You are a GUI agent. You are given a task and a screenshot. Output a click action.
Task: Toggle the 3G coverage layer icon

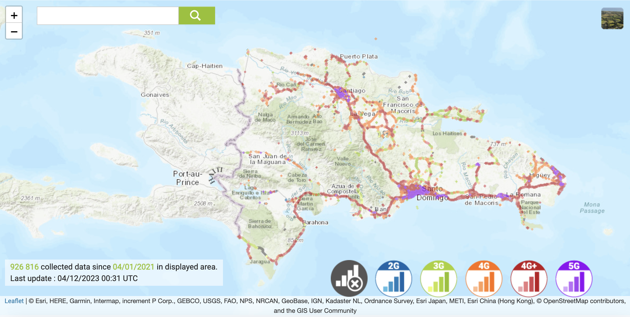439,278
